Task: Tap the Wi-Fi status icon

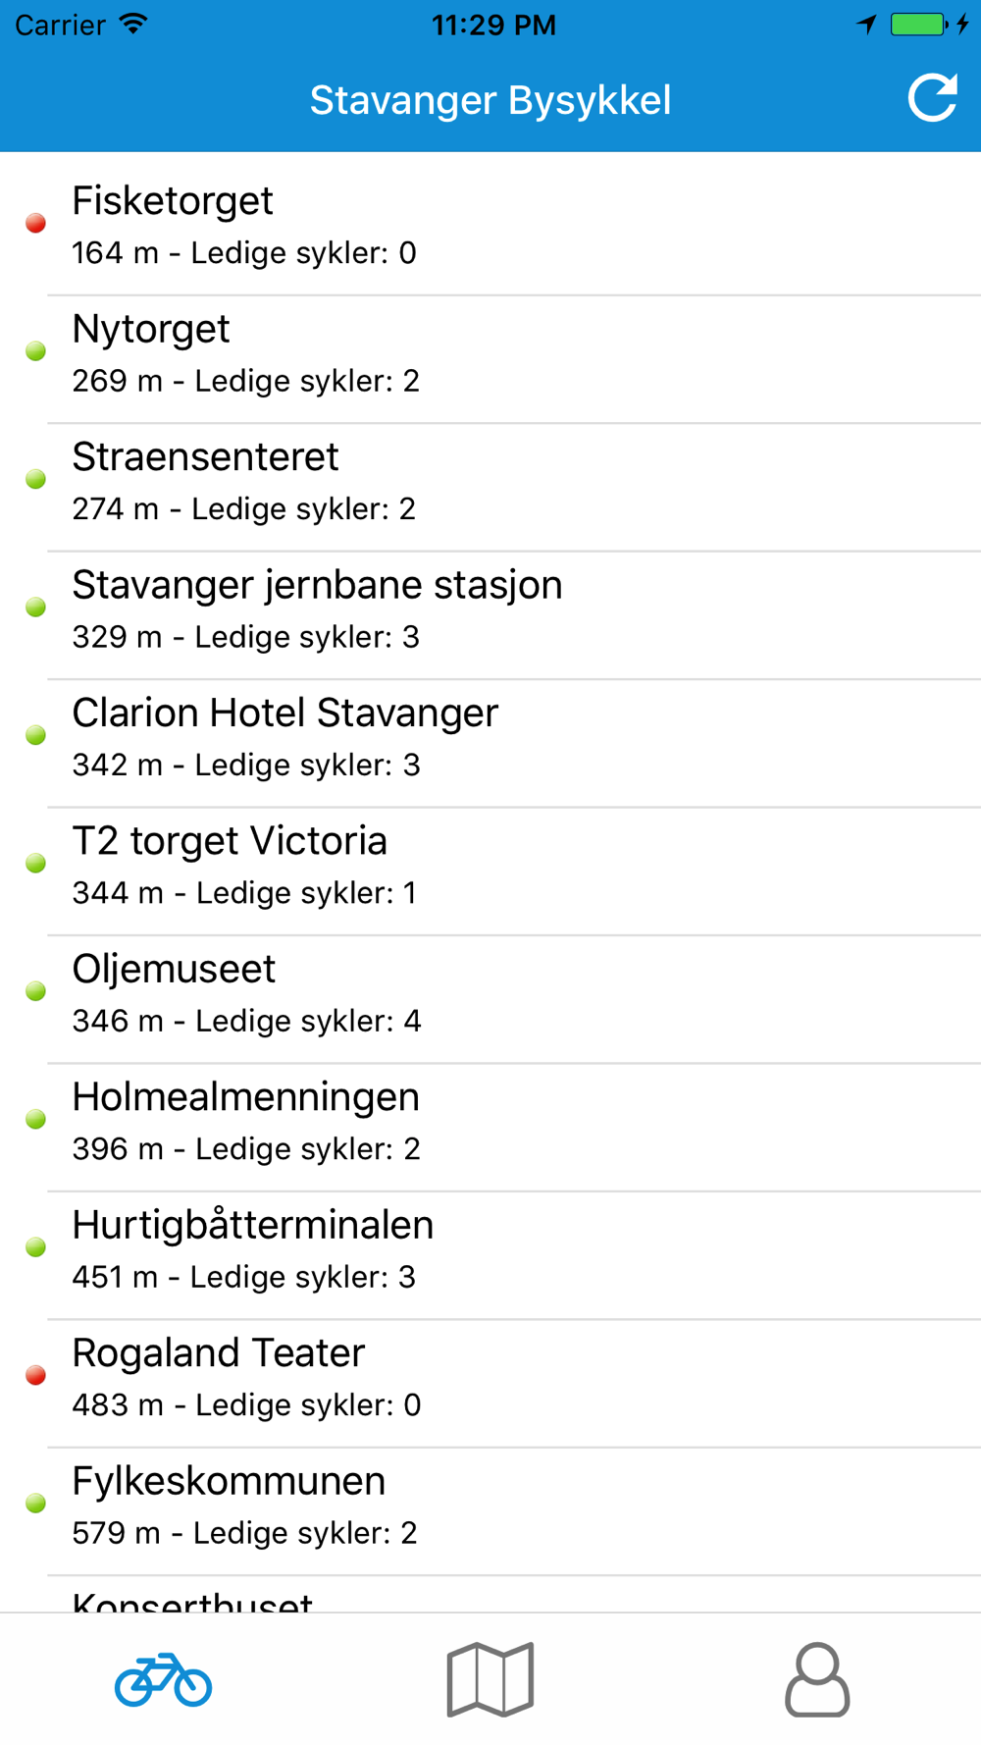Action: 133,25
